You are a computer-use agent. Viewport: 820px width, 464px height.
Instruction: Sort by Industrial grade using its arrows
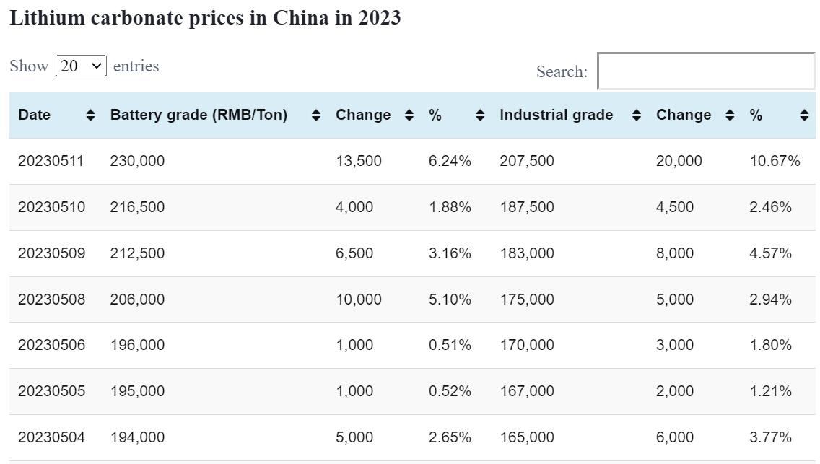pos(636,115)
